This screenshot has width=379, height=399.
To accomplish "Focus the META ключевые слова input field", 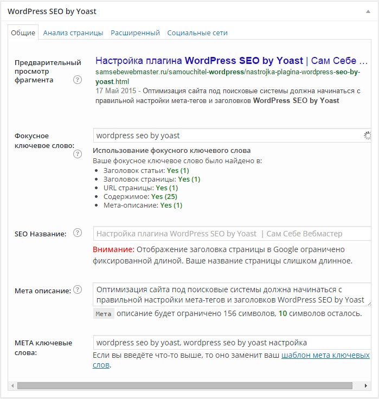I will click(232, 343).
